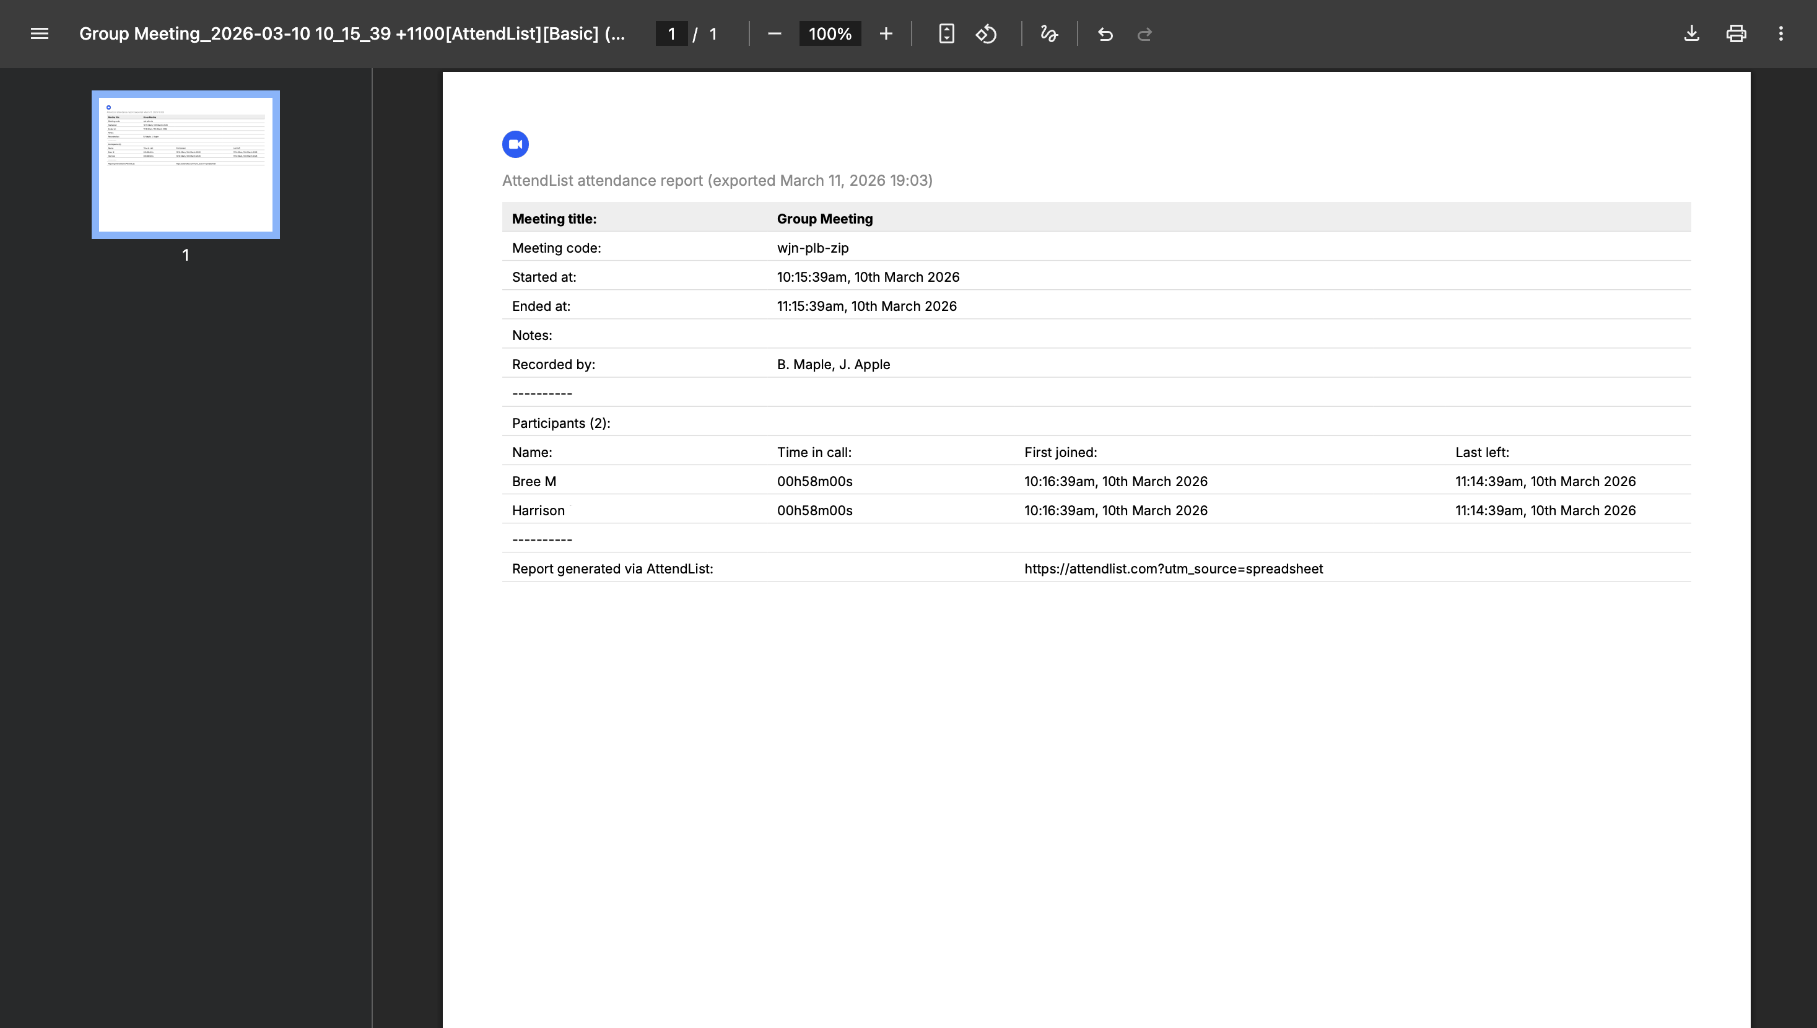Viewport: 1817px width, 1028px height.
Task: Rotate the page counterclockwise
Action: [986, 33]
